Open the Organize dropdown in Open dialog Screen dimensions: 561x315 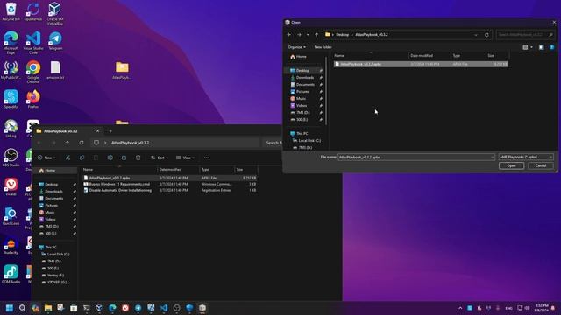(x=296, y=47)
